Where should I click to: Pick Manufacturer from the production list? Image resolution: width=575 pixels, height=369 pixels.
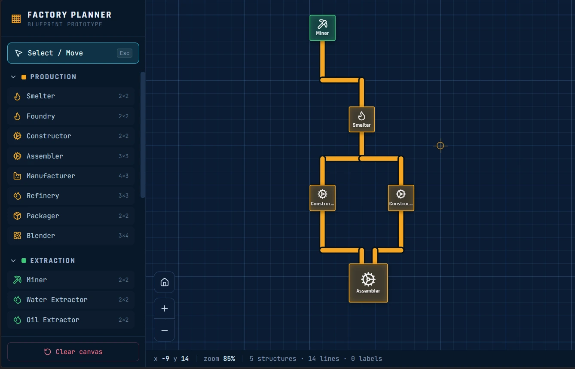pyautogui.click(x=71, y=176)
